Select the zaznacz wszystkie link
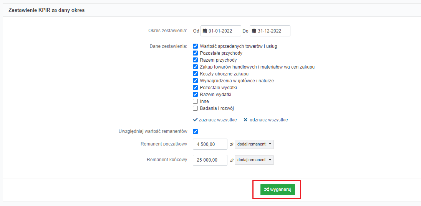This screenshot has height=206, width=421. (x=218, y=120)
